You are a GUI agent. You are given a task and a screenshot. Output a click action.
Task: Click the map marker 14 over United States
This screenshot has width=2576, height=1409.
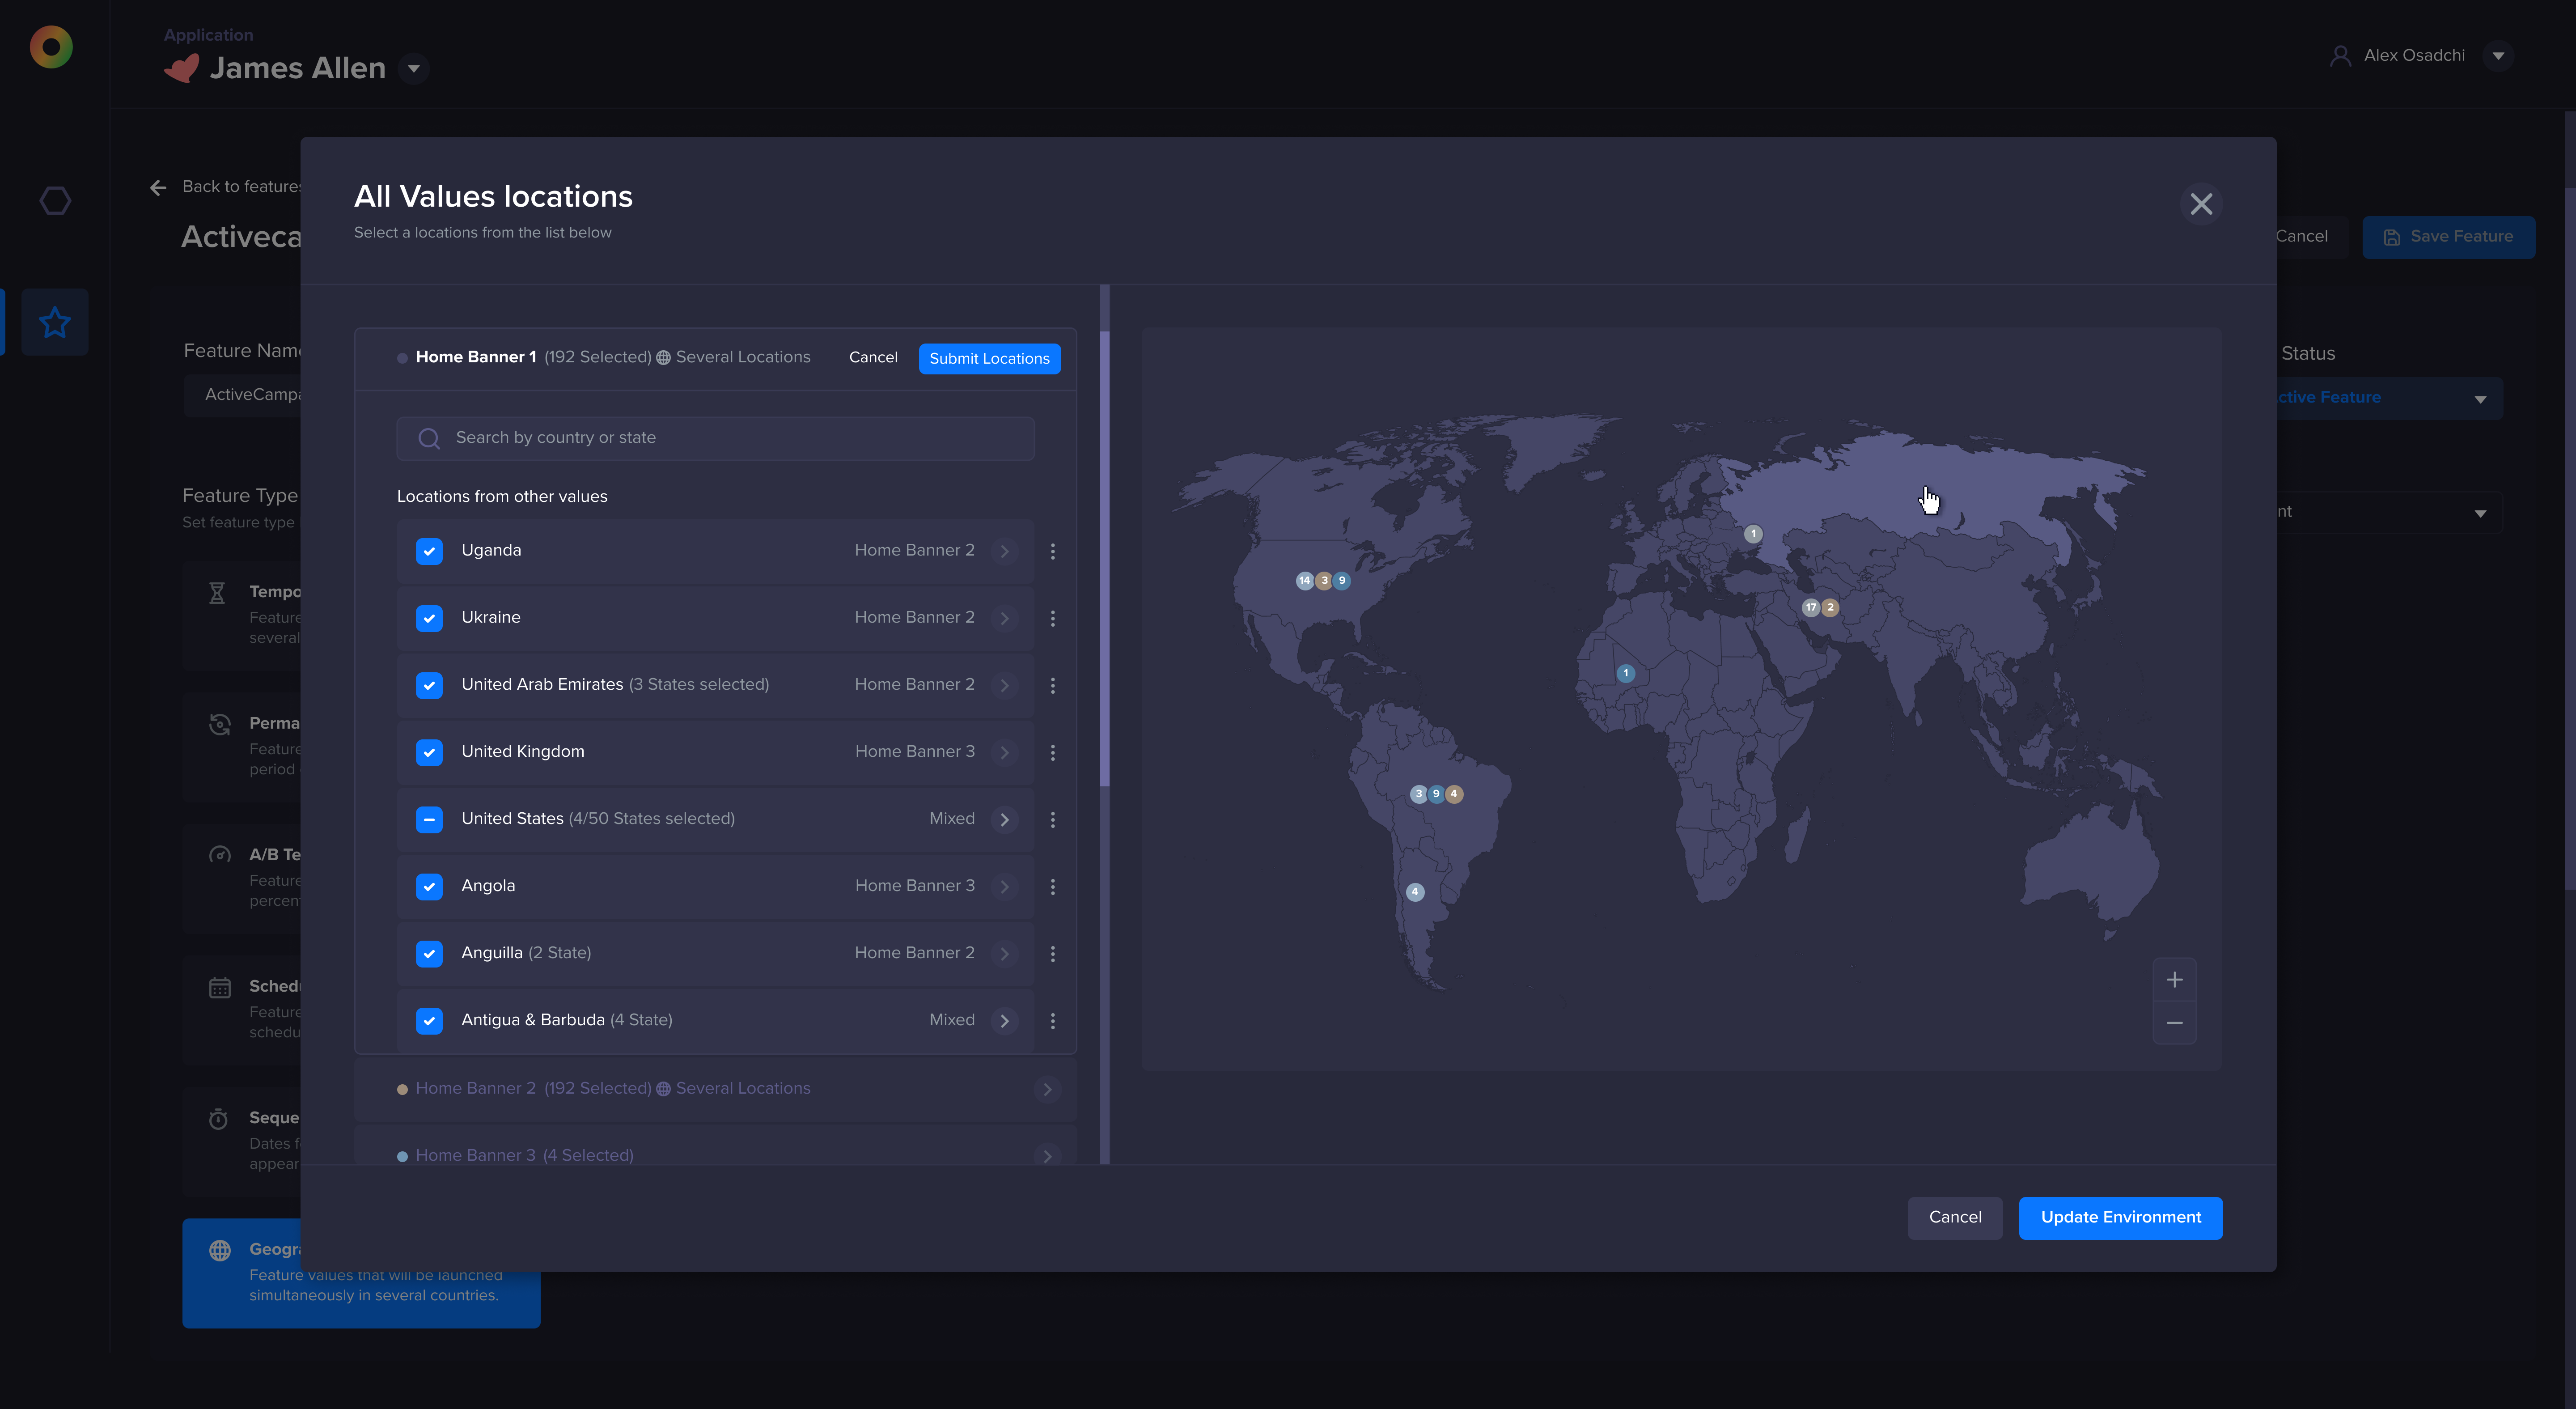[x=1304, y=580]
